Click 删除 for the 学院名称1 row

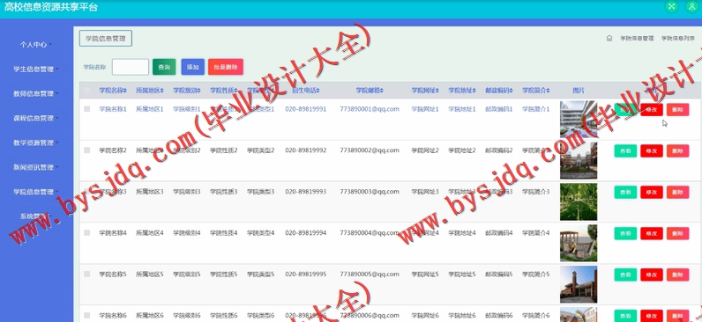pyautogui.click(x=678, y=110)
